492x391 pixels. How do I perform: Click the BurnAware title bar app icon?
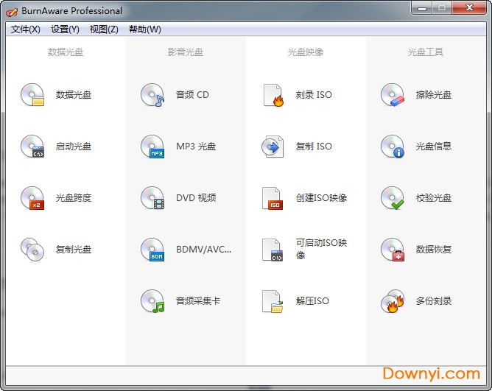tap(12, 12)
